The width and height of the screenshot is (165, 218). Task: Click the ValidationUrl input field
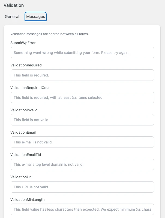[x=82, y=187]
